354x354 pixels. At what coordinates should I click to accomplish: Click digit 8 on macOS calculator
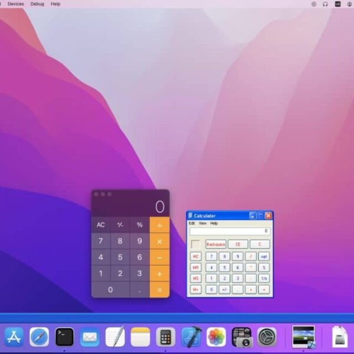point(120,241)
